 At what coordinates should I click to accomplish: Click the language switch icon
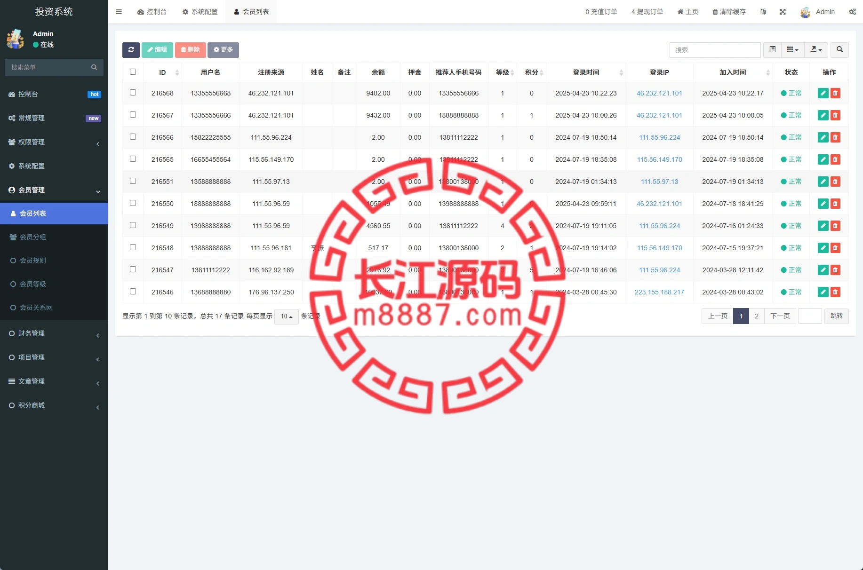[763, 12]
